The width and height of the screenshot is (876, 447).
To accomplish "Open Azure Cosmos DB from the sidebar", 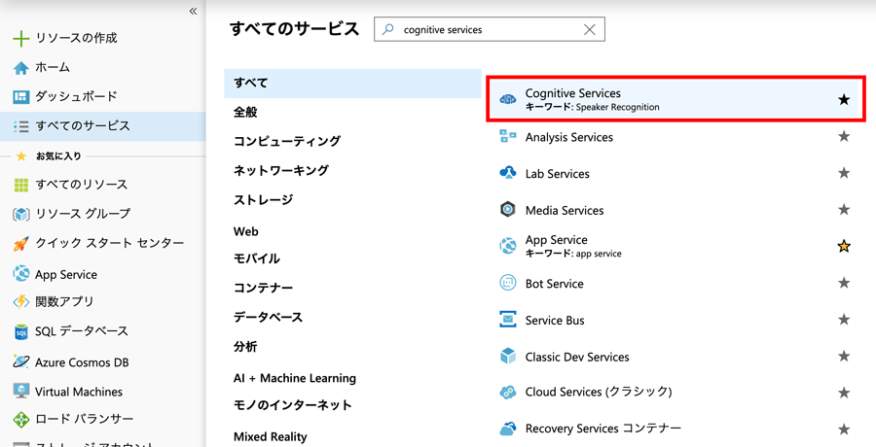I will [82, 362].
